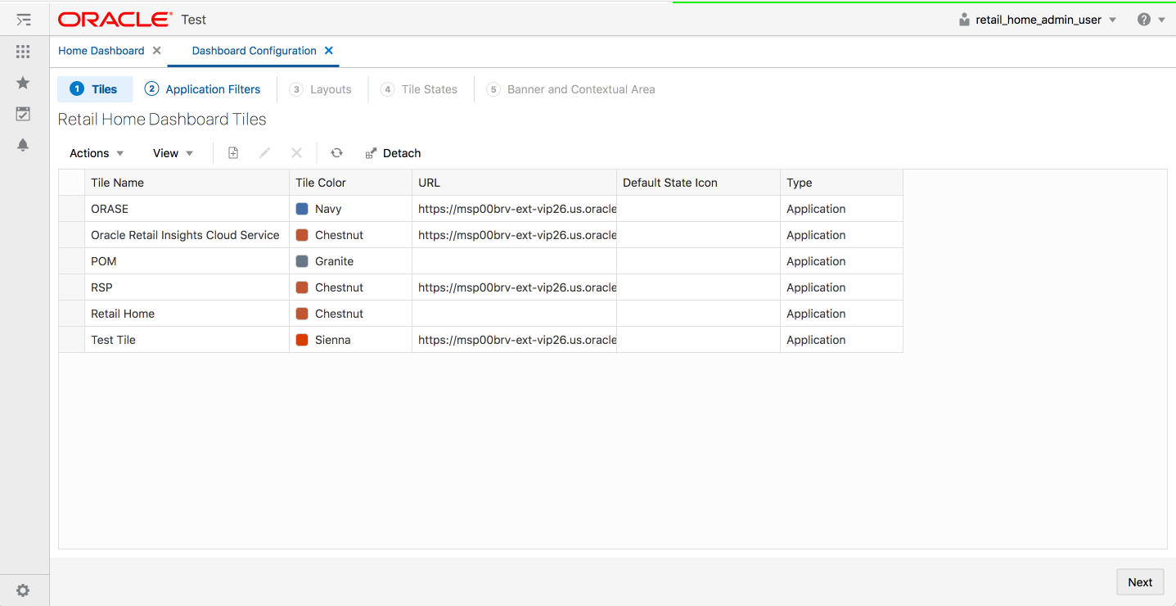Open the application navigator grid icon

point(23,51)
